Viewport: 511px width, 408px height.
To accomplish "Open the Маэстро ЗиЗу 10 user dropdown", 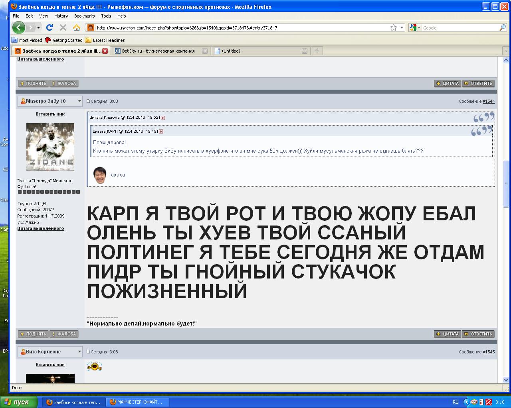I will [50, 101].
